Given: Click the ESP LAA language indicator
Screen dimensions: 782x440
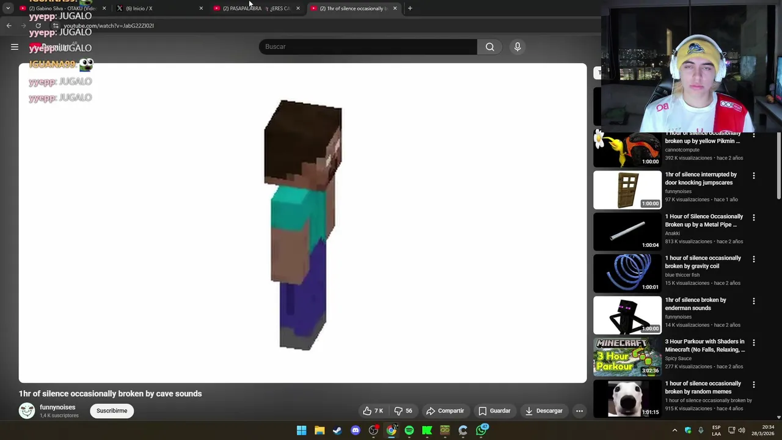Looking at the screenshot, I should (x=716, y=430).
